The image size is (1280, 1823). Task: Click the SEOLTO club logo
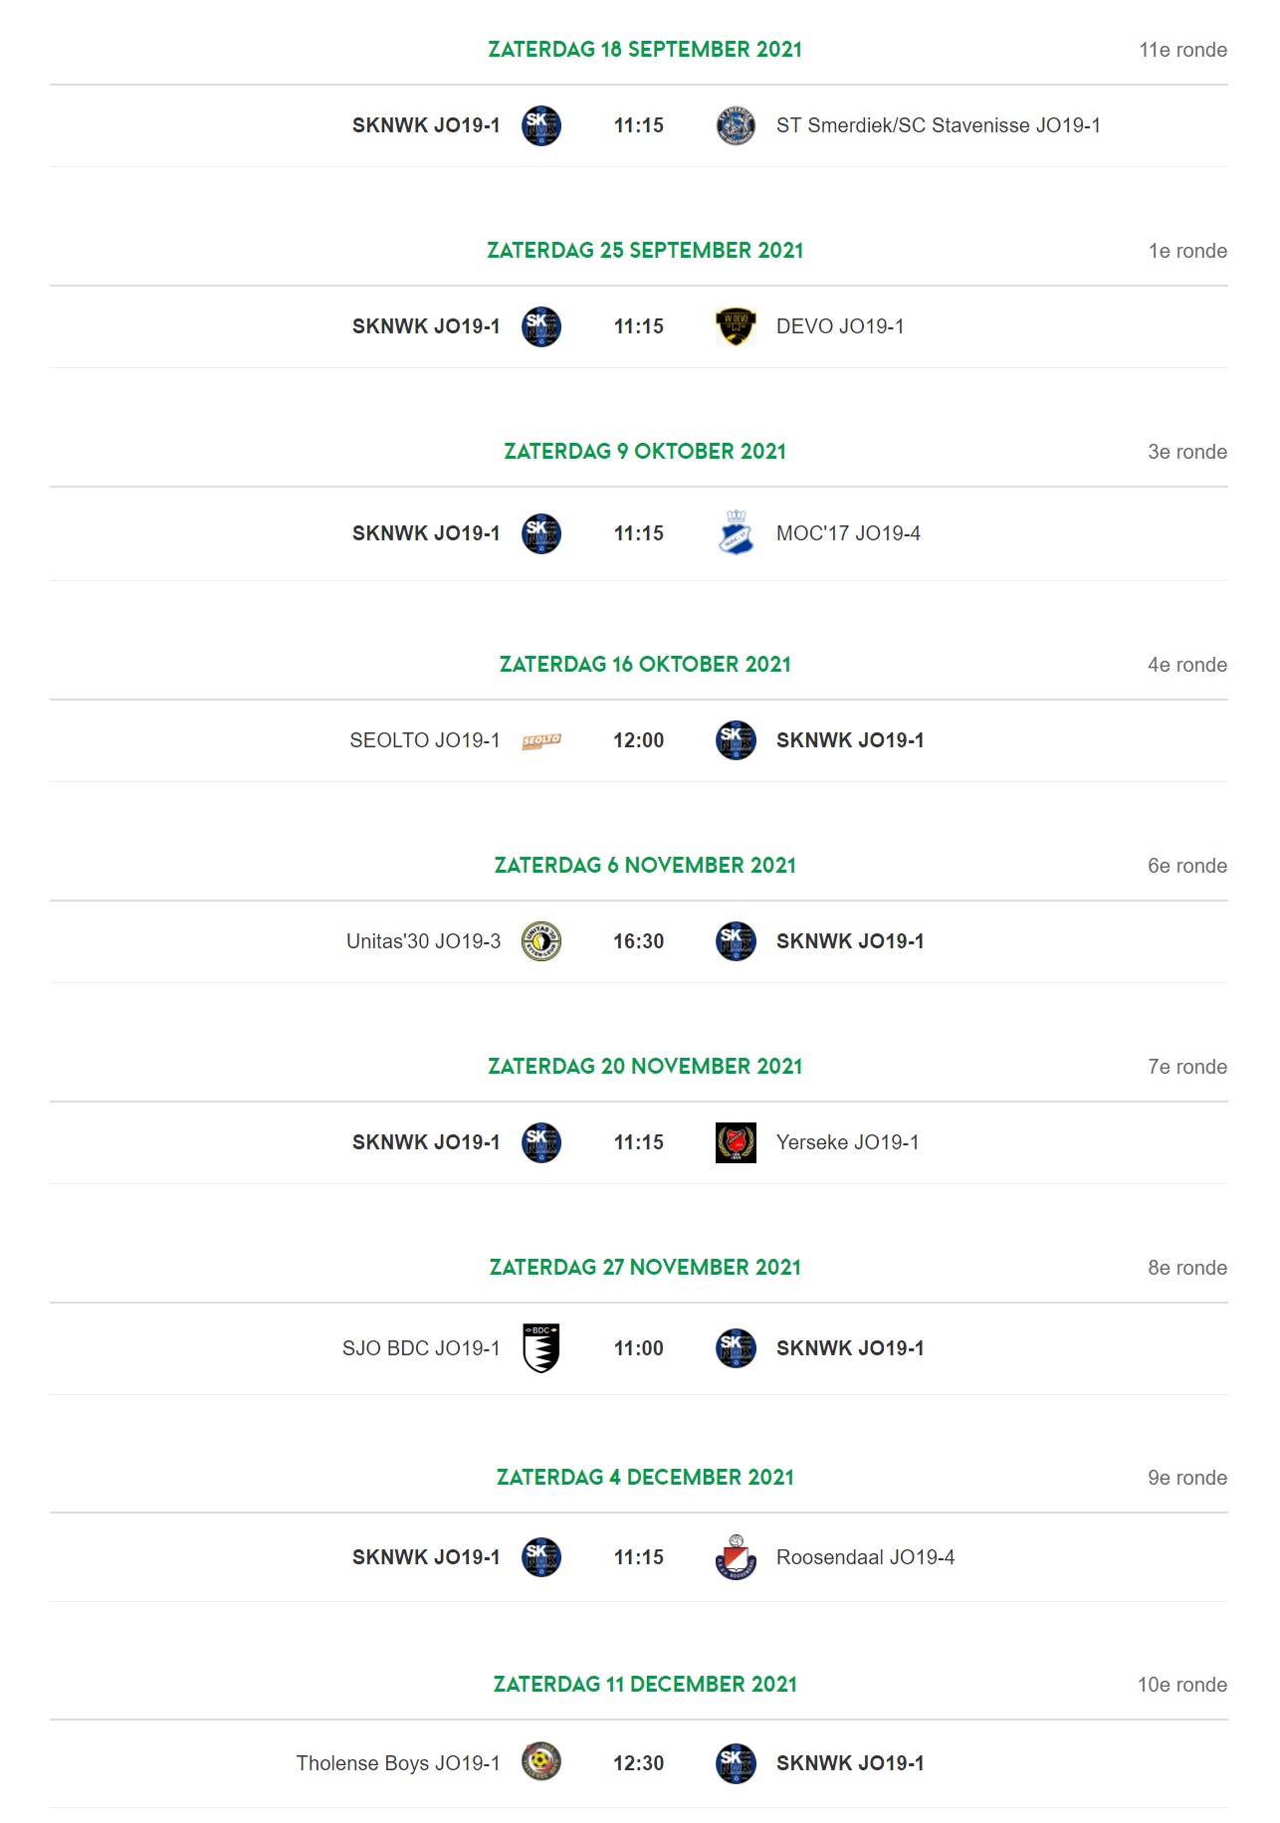click(541, 740)
